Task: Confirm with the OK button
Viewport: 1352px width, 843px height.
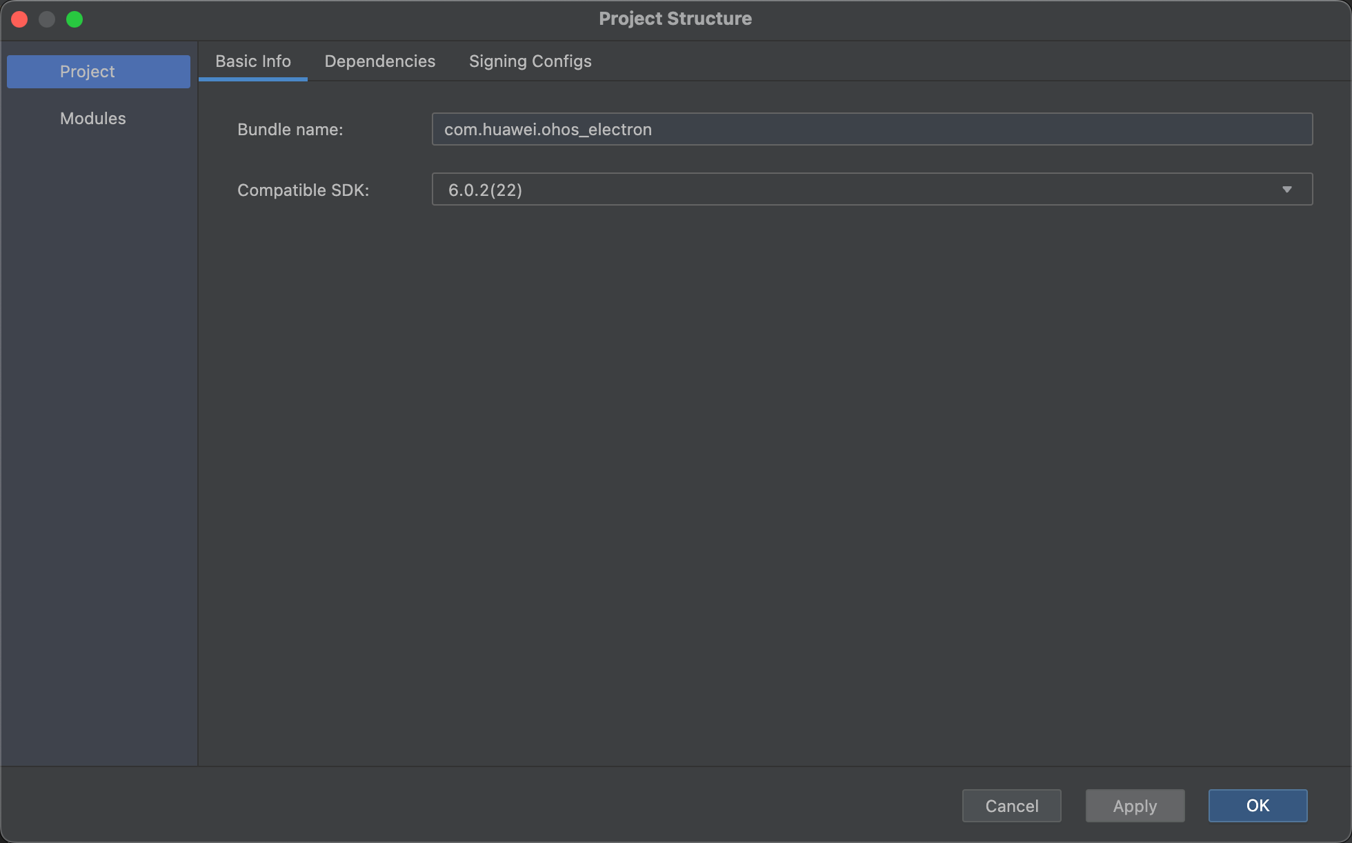Action: click(x=1257, y=806)
